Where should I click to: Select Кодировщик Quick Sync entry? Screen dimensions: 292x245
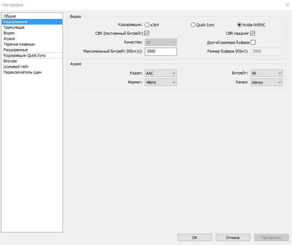click(32, 55)
